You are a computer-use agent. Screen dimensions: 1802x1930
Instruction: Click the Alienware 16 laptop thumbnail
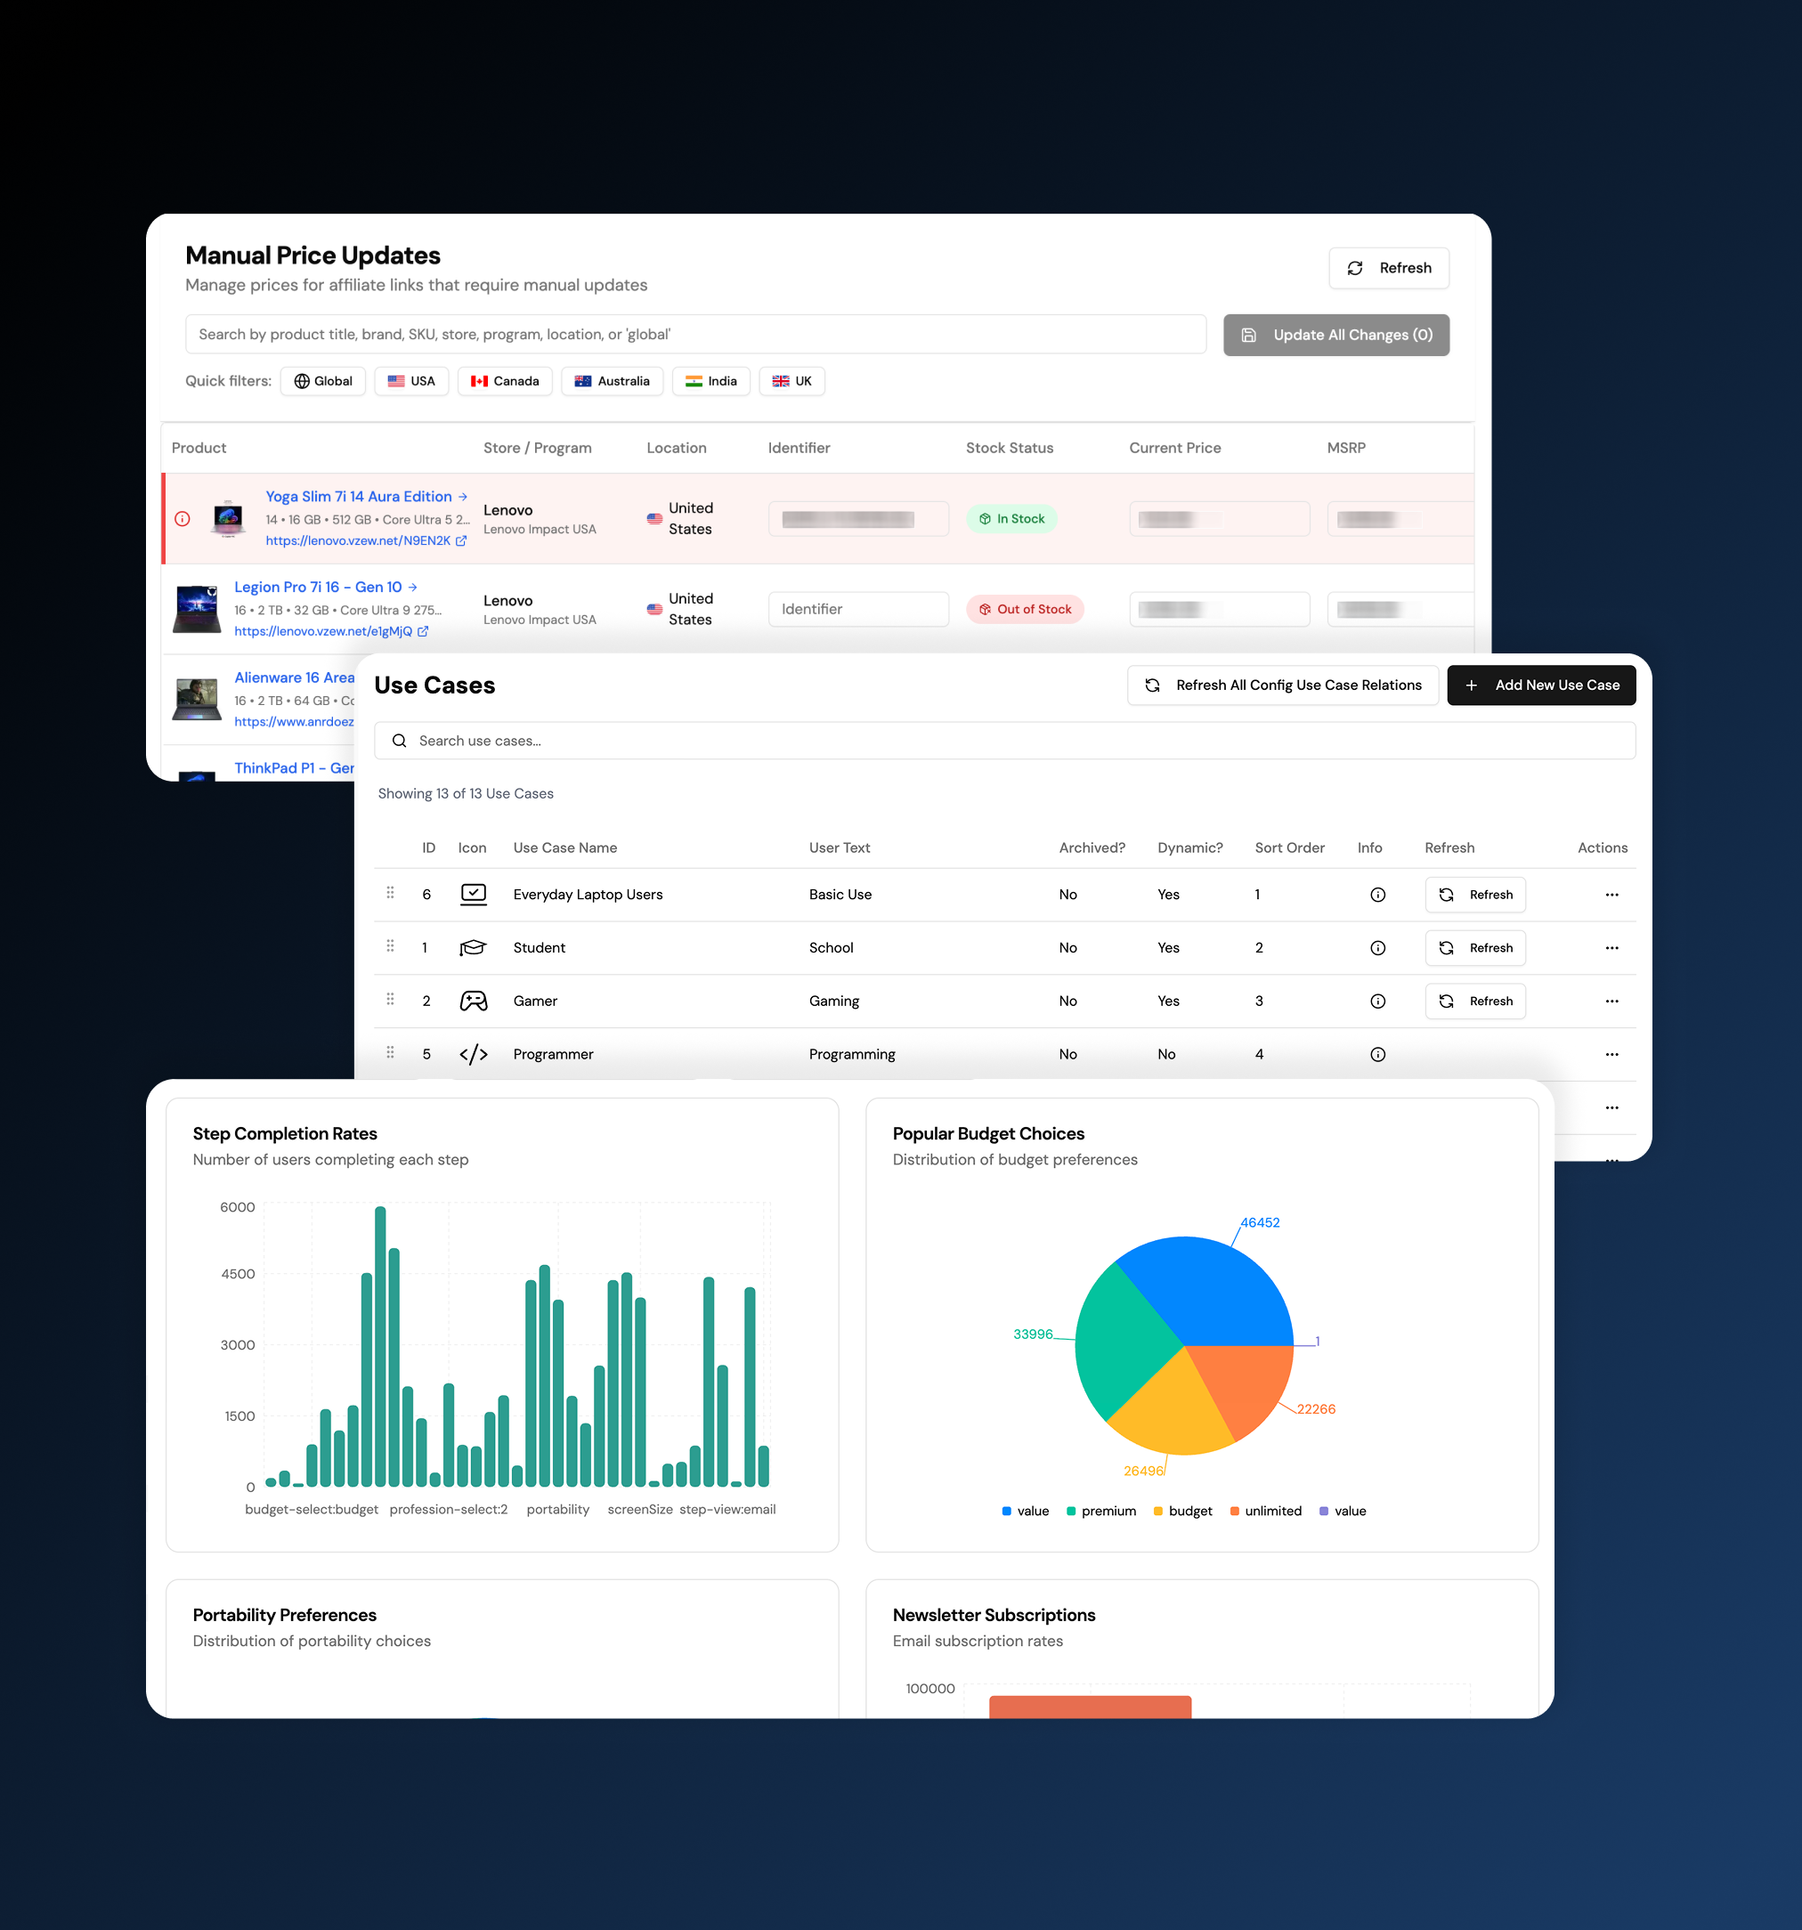coord(197,699)
